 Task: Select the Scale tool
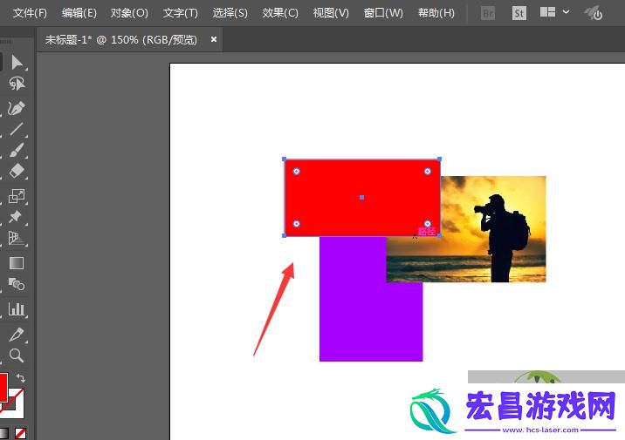(17, 196)
